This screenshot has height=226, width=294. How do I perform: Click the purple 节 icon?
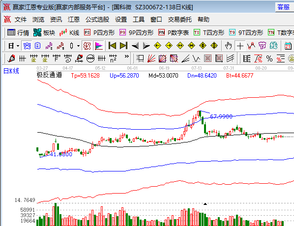263,46
